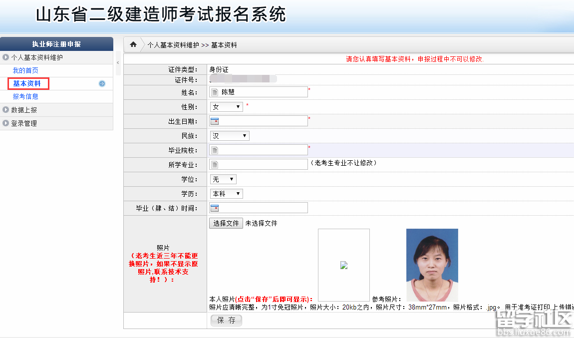Select 报考信息 in the sidebar menu
Viewport: 574px width, 338px height.
25,96
